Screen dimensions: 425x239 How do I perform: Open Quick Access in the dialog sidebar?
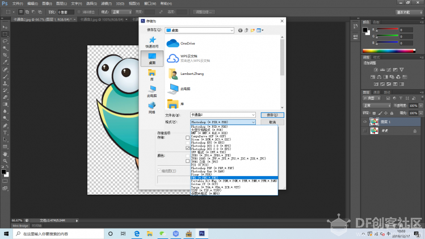[152, 43]
